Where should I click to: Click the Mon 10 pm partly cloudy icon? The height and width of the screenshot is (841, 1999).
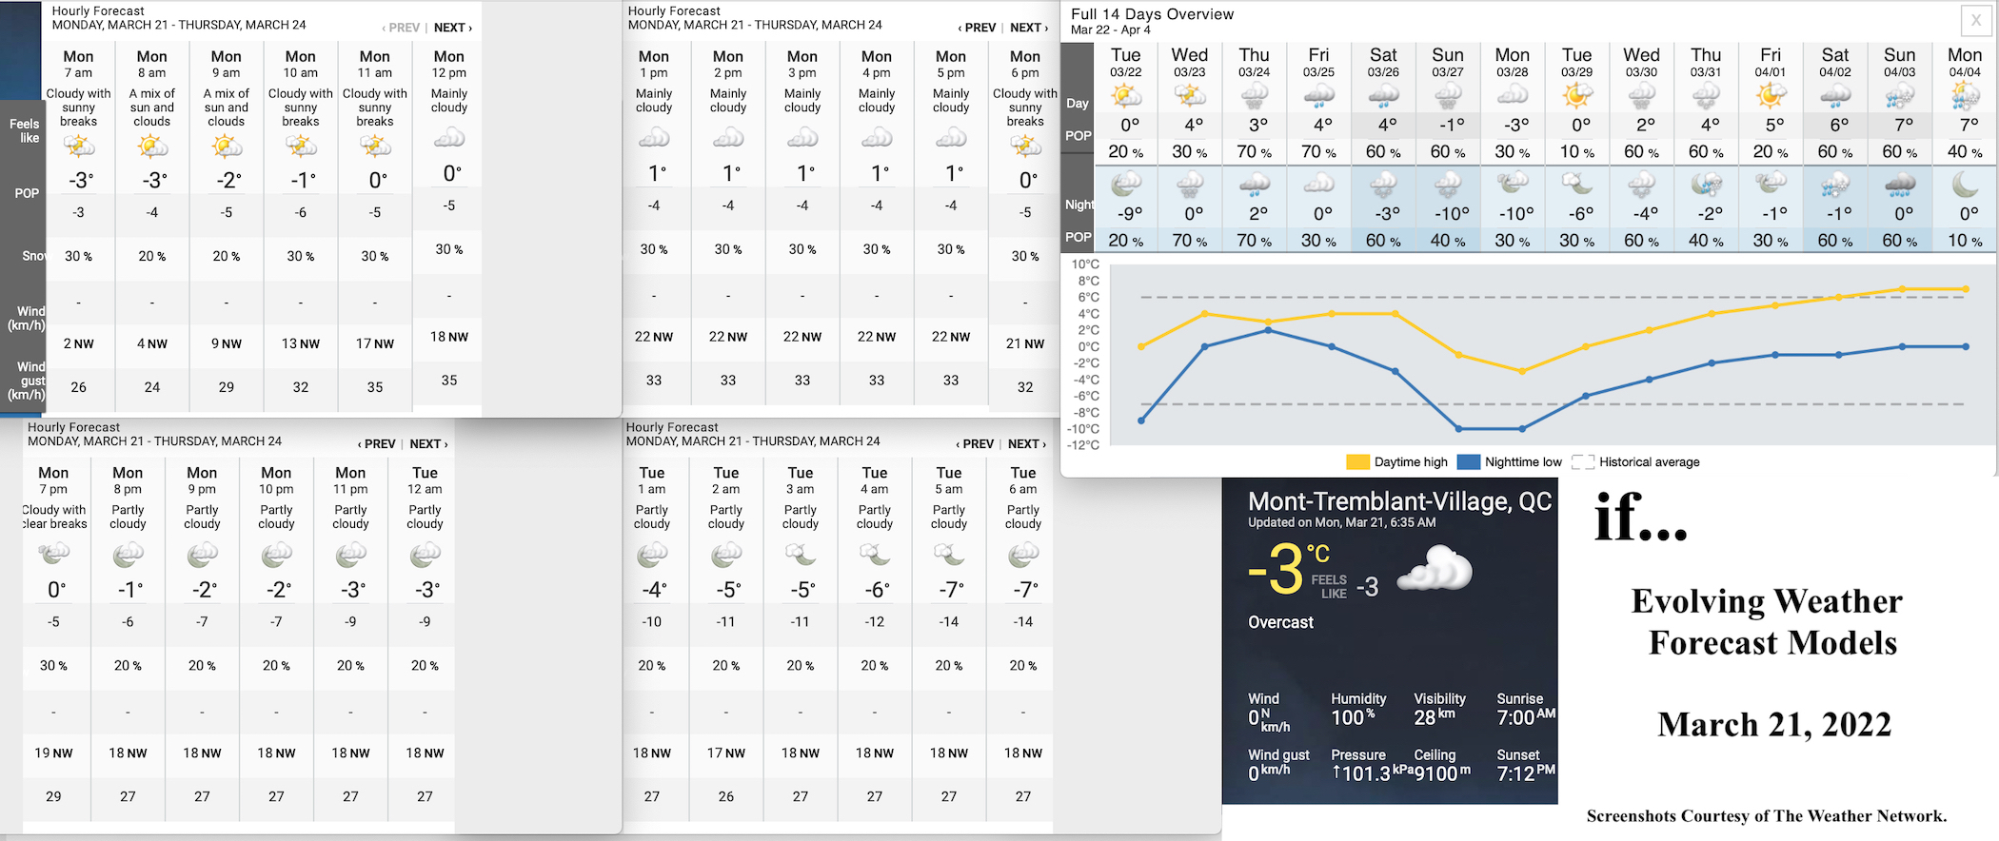tap(277, 554)
